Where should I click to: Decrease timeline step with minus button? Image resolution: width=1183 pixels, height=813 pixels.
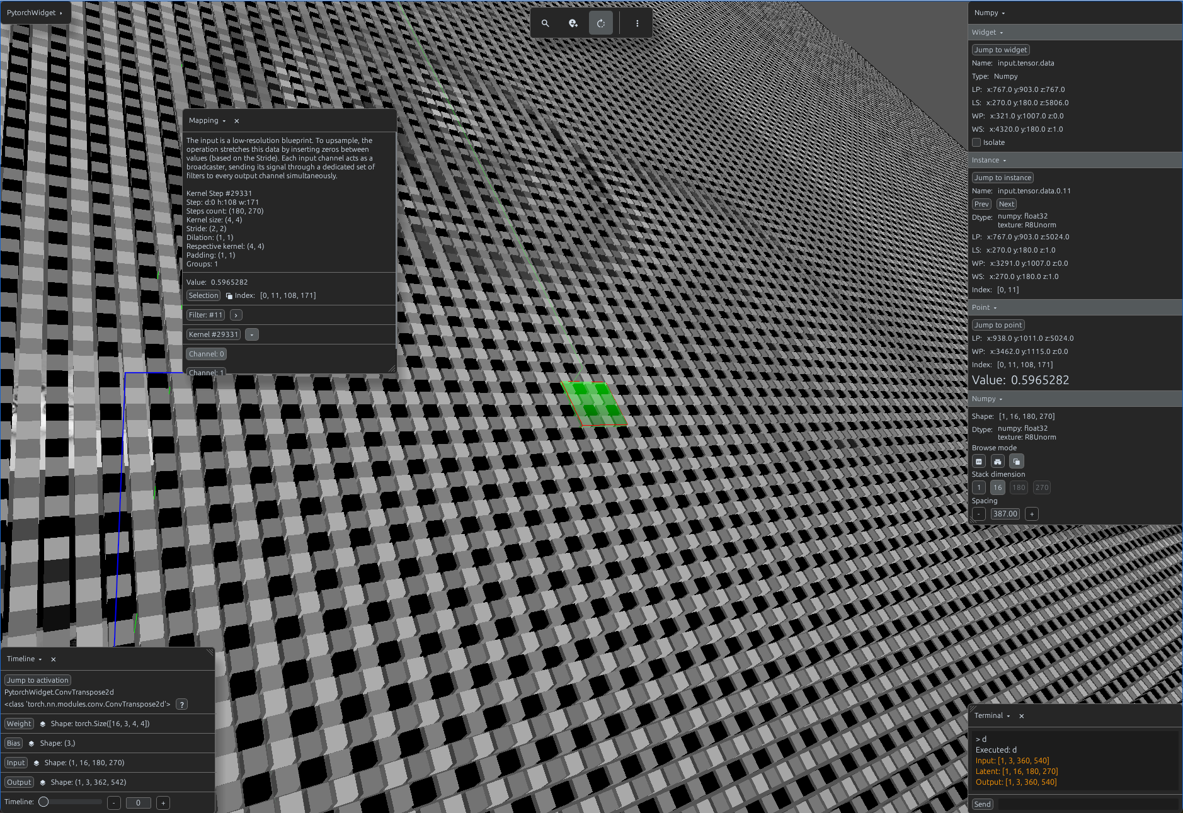(x=114, y=803)
